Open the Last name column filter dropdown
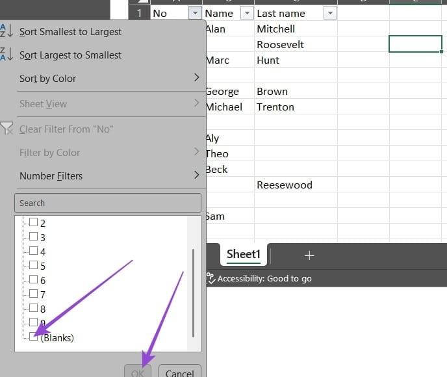 [330, 13]
